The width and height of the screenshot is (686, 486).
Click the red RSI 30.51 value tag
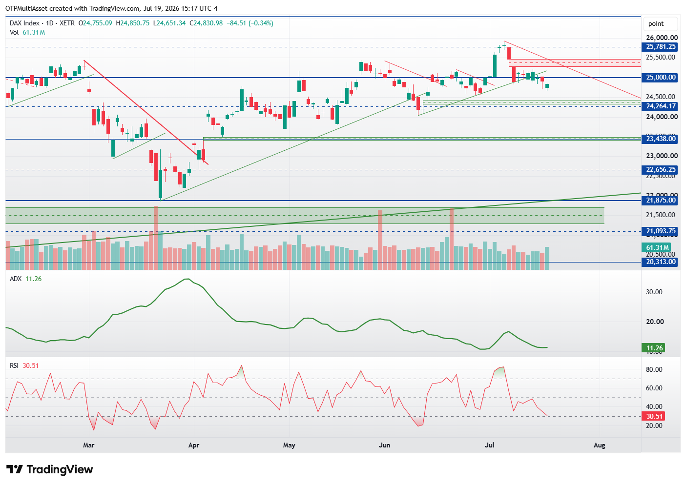[654, 416]
